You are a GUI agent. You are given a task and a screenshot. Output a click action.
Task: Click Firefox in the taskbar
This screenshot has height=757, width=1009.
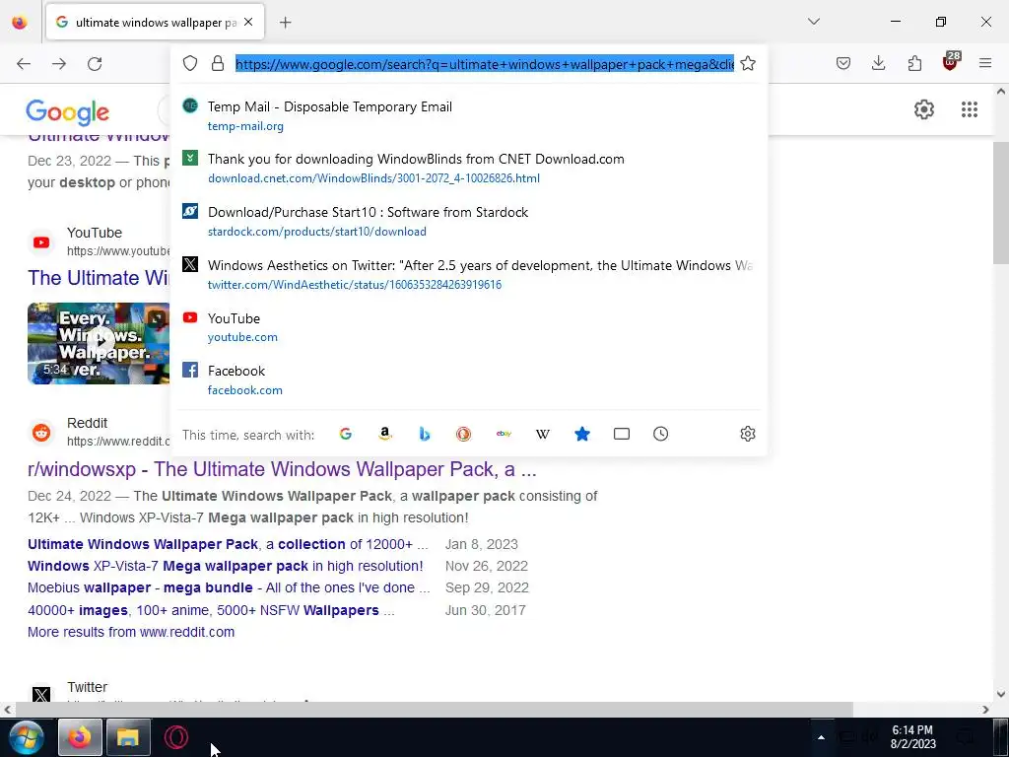pyautogui.click(x=80, y=737)
